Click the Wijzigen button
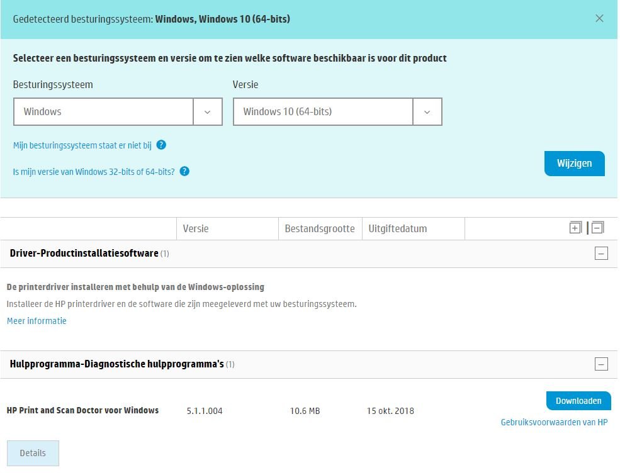The image size is (620, 475). pos(575,163)
